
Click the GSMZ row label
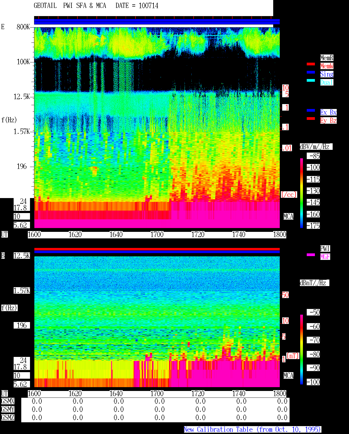click(8, 418)
